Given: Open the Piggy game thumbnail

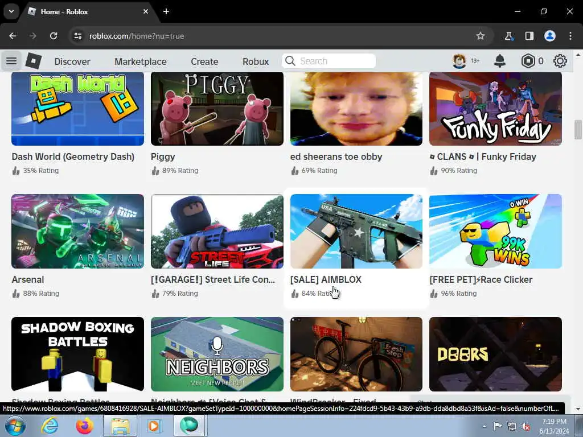Looking at the screenshot, I should (217, 109).
